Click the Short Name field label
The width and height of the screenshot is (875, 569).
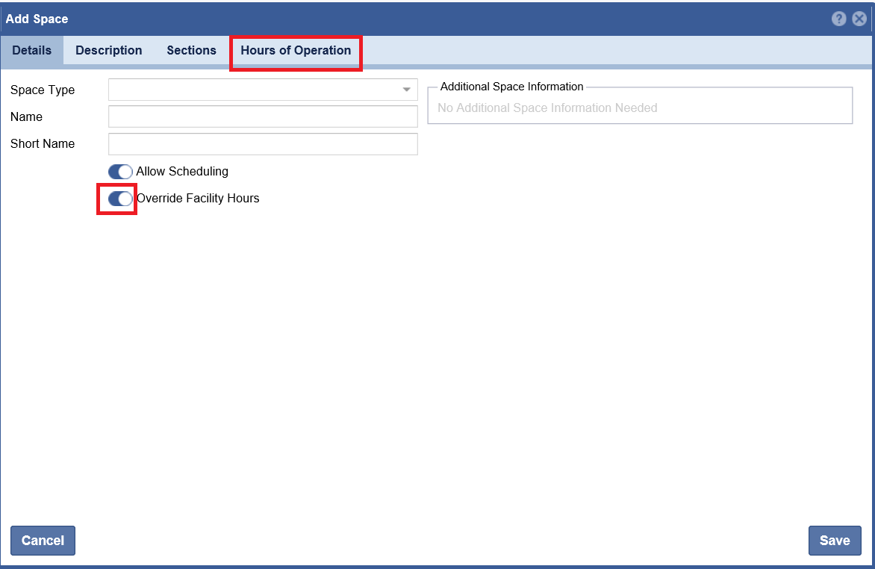click(43, 143)
